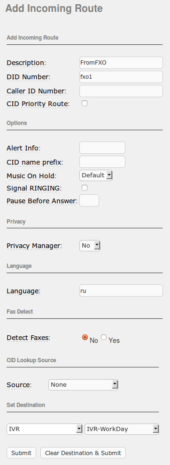The image size is (170, 465).
Task: Open the Privacy Manager dropdown
Action: coord(90,246)
